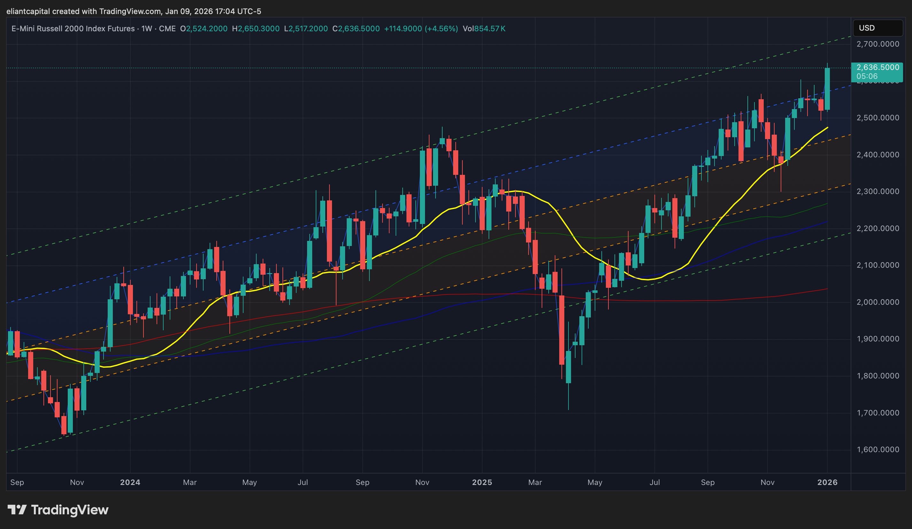Select the 1W interval label
The height and width of the screenshot is (529, 912).
[147, 28]
